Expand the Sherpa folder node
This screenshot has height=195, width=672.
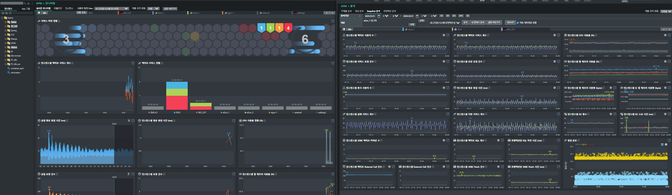pyautogui.click(x=5, y=39)
